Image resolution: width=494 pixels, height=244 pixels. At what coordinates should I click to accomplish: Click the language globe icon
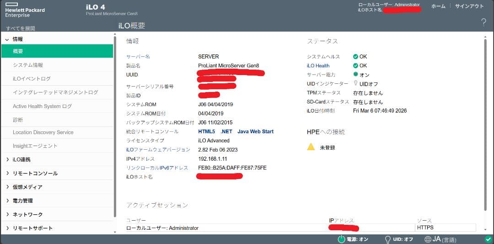(428, 239)
